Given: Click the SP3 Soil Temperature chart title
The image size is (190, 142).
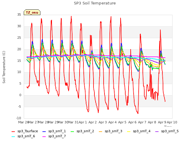Looking at the screenshot, I should tap(95, 3).
